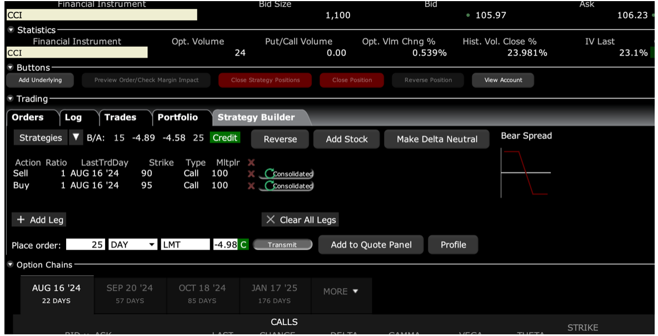The height and width of the screenshot is (336, 658).
Task: Click the CCI cell in Statistics row
Action: (77, 52)
